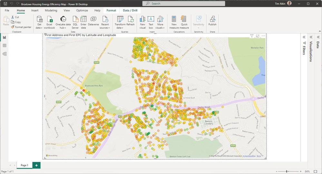Add a new page with plus button
Viewport: 322px width, 174px height.
[x=36, y=165]
